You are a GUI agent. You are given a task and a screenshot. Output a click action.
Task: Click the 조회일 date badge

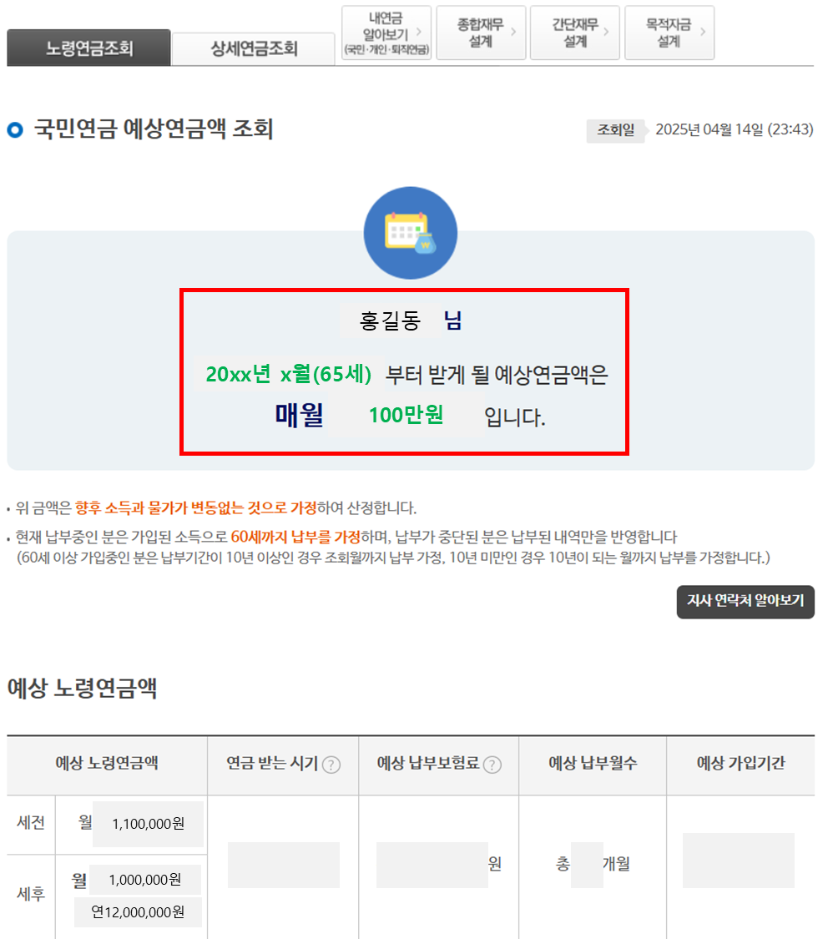click(x=615, y=131)
